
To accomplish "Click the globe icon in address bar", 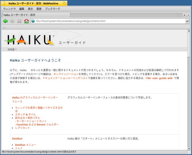I will pyautogui.click(x=33, y=21).
